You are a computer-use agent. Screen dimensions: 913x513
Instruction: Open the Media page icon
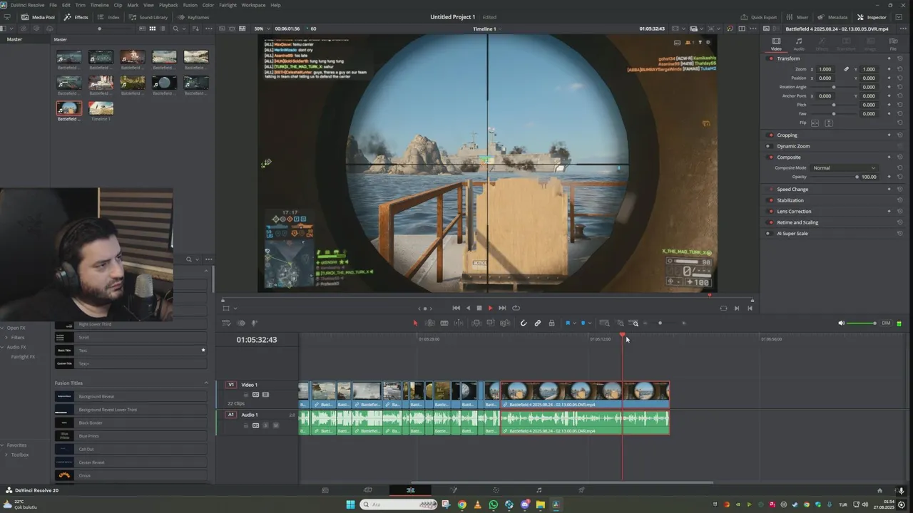point(325,490)
